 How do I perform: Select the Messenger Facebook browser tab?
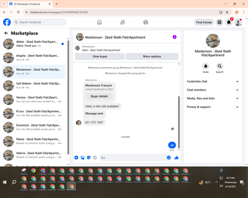(30, 4)
